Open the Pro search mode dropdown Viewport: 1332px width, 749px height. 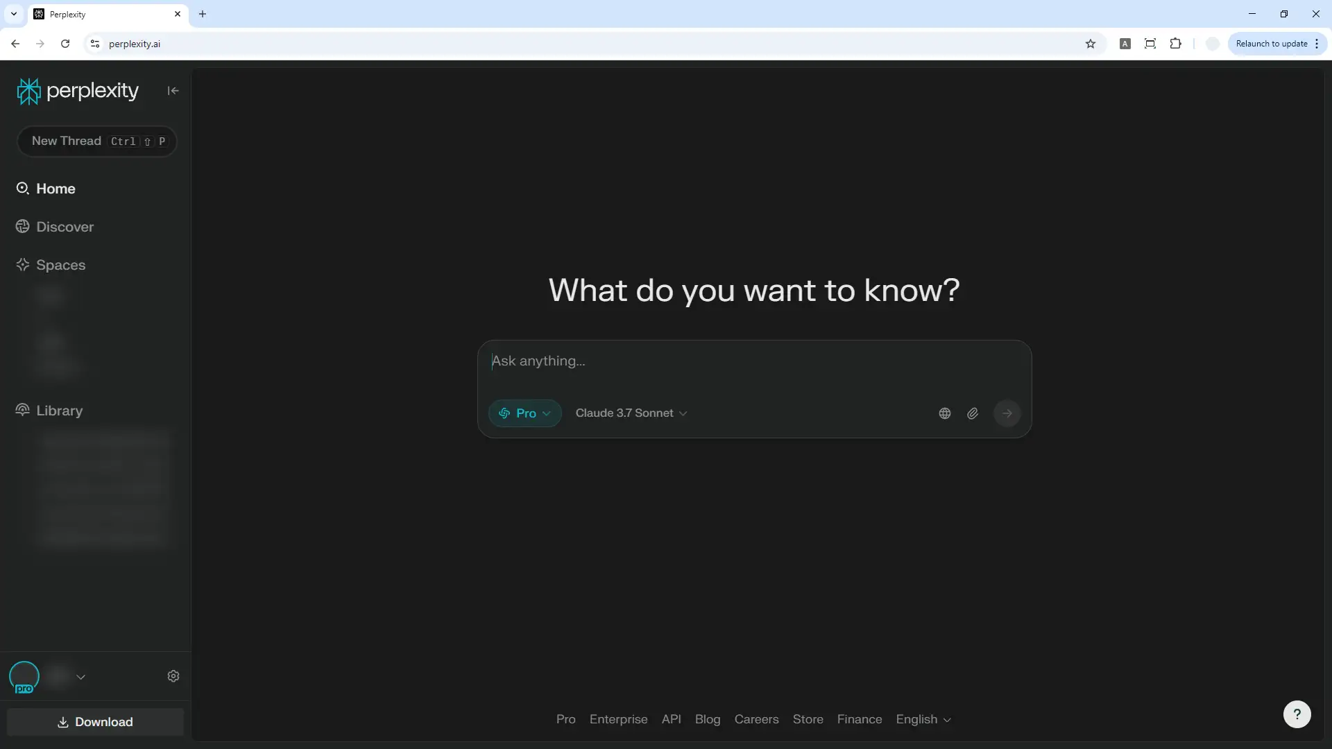[524, 413]
